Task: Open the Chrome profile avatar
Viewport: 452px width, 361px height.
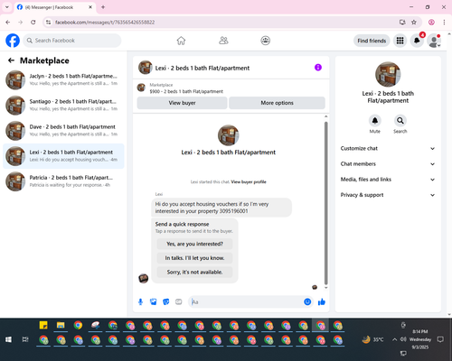Action: (x=431, y=23)
